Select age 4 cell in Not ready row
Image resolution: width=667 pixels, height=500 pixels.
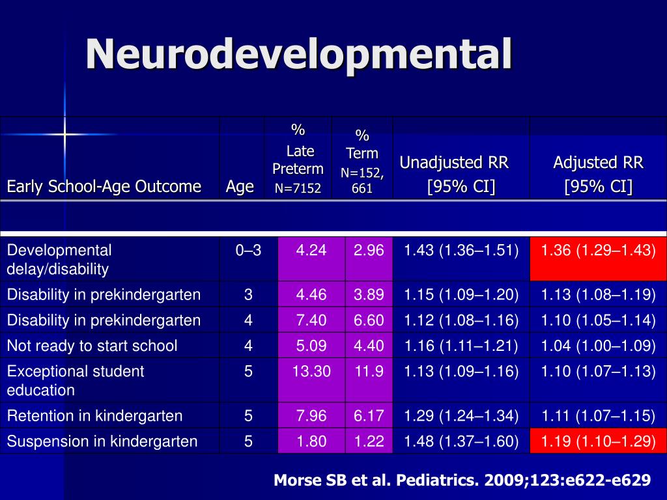pos(248,346)
